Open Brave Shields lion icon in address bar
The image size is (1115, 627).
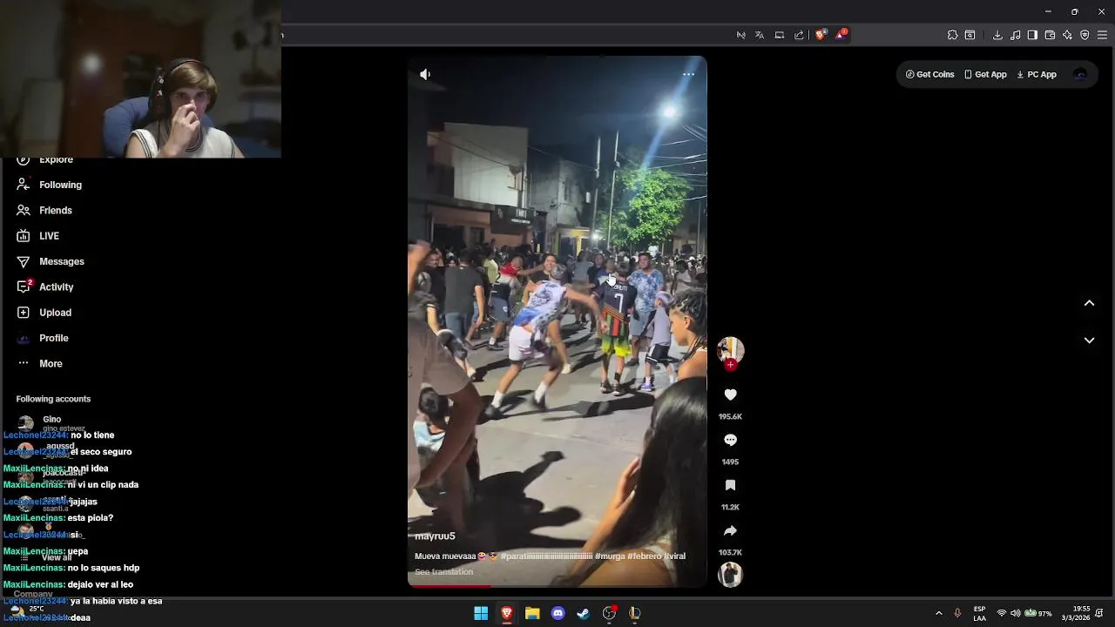[x=821, y=35]
